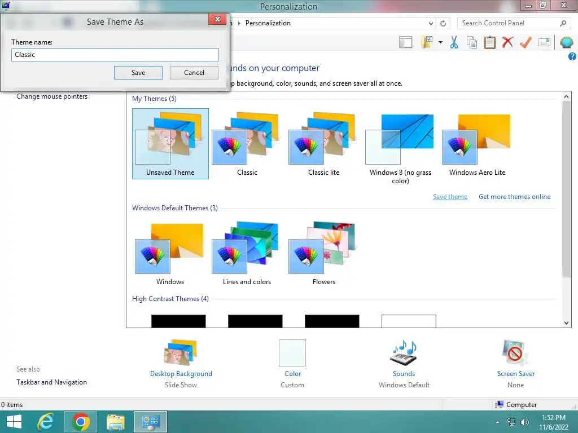Select the first black high contrast theme
Image resolution: width=578 pixels, height=433 pixels.
[x=178, y=321]
